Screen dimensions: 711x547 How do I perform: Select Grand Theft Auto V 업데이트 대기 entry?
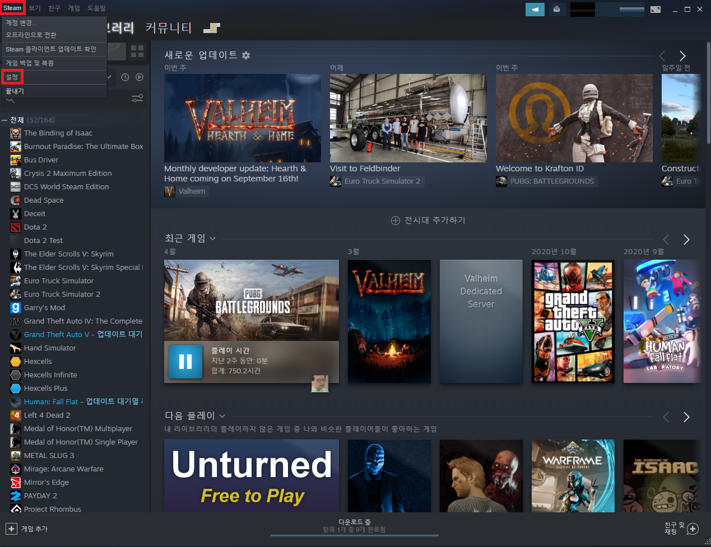tap(83, 335)
